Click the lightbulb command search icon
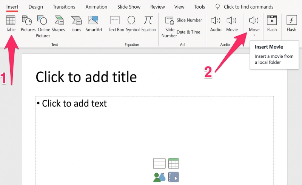This screenshot has width=302, height=185. click(218, 7)
